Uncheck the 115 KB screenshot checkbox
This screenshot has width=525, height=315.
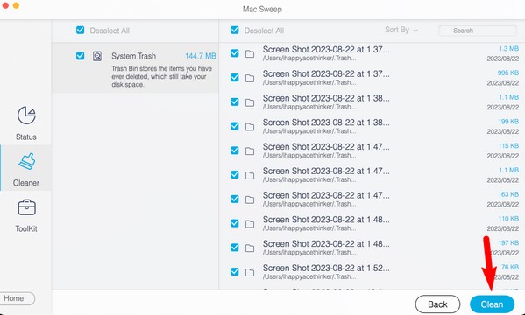(x=235, y=150)
